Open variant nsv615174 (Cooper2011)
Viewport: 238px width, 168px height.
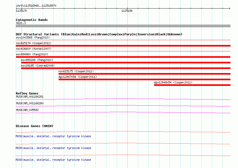point(34,43)
